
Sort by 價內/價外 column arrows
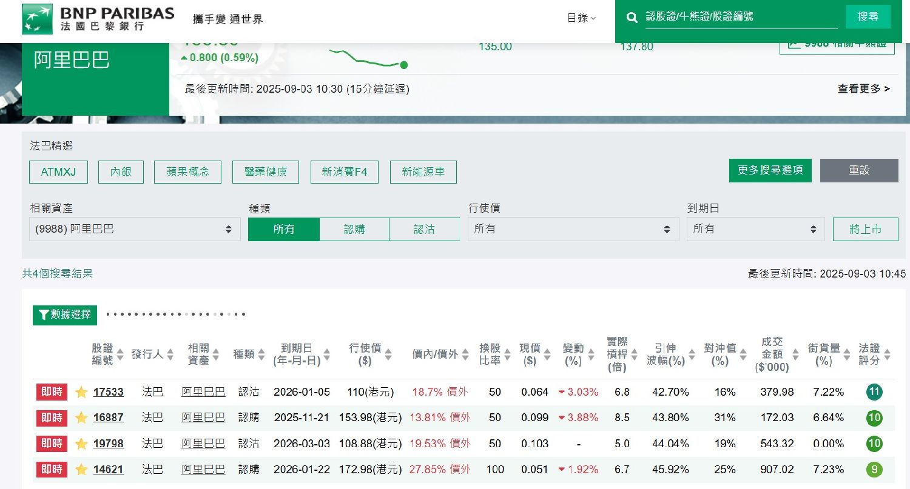point(467,354)
